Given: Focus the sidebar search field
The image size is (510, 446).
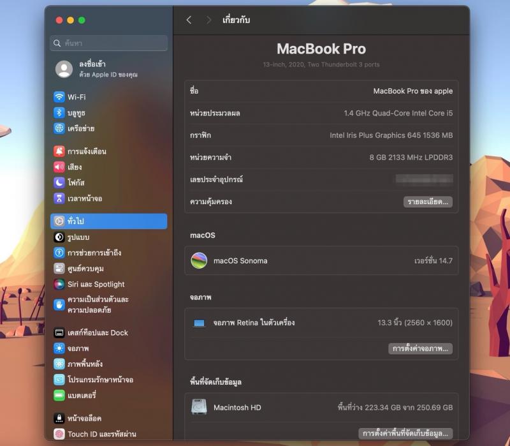Looking at the screenshot, I should click(x=108, y=43).
